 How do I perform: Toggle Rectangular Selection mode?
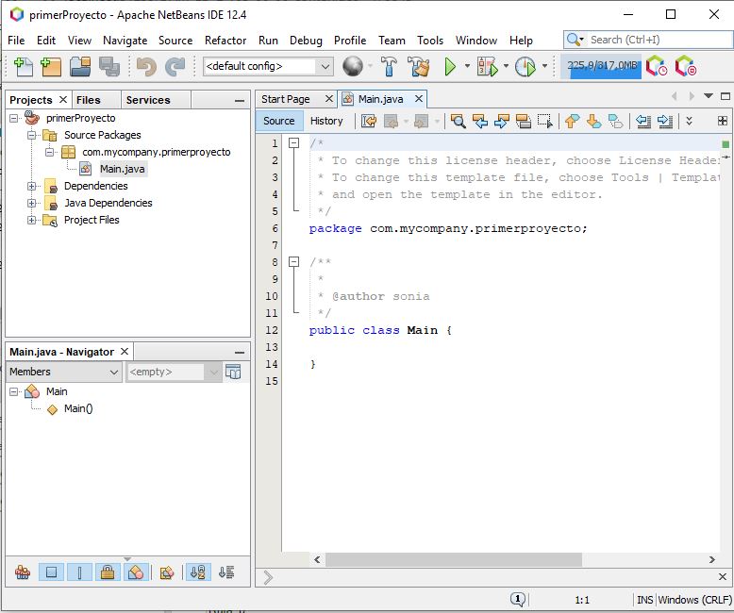545,122
